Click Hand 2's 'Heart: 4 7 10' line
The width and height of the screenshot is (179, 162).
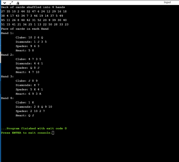coord(27,72)
